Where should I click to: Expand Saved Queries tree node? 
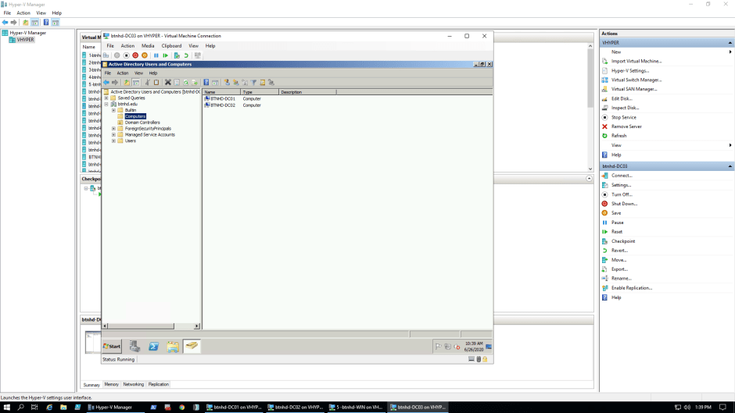[x=106, y=98]
